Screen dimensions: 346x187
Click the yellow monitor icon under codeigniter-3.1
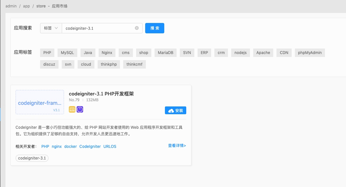tap(72, 109)
